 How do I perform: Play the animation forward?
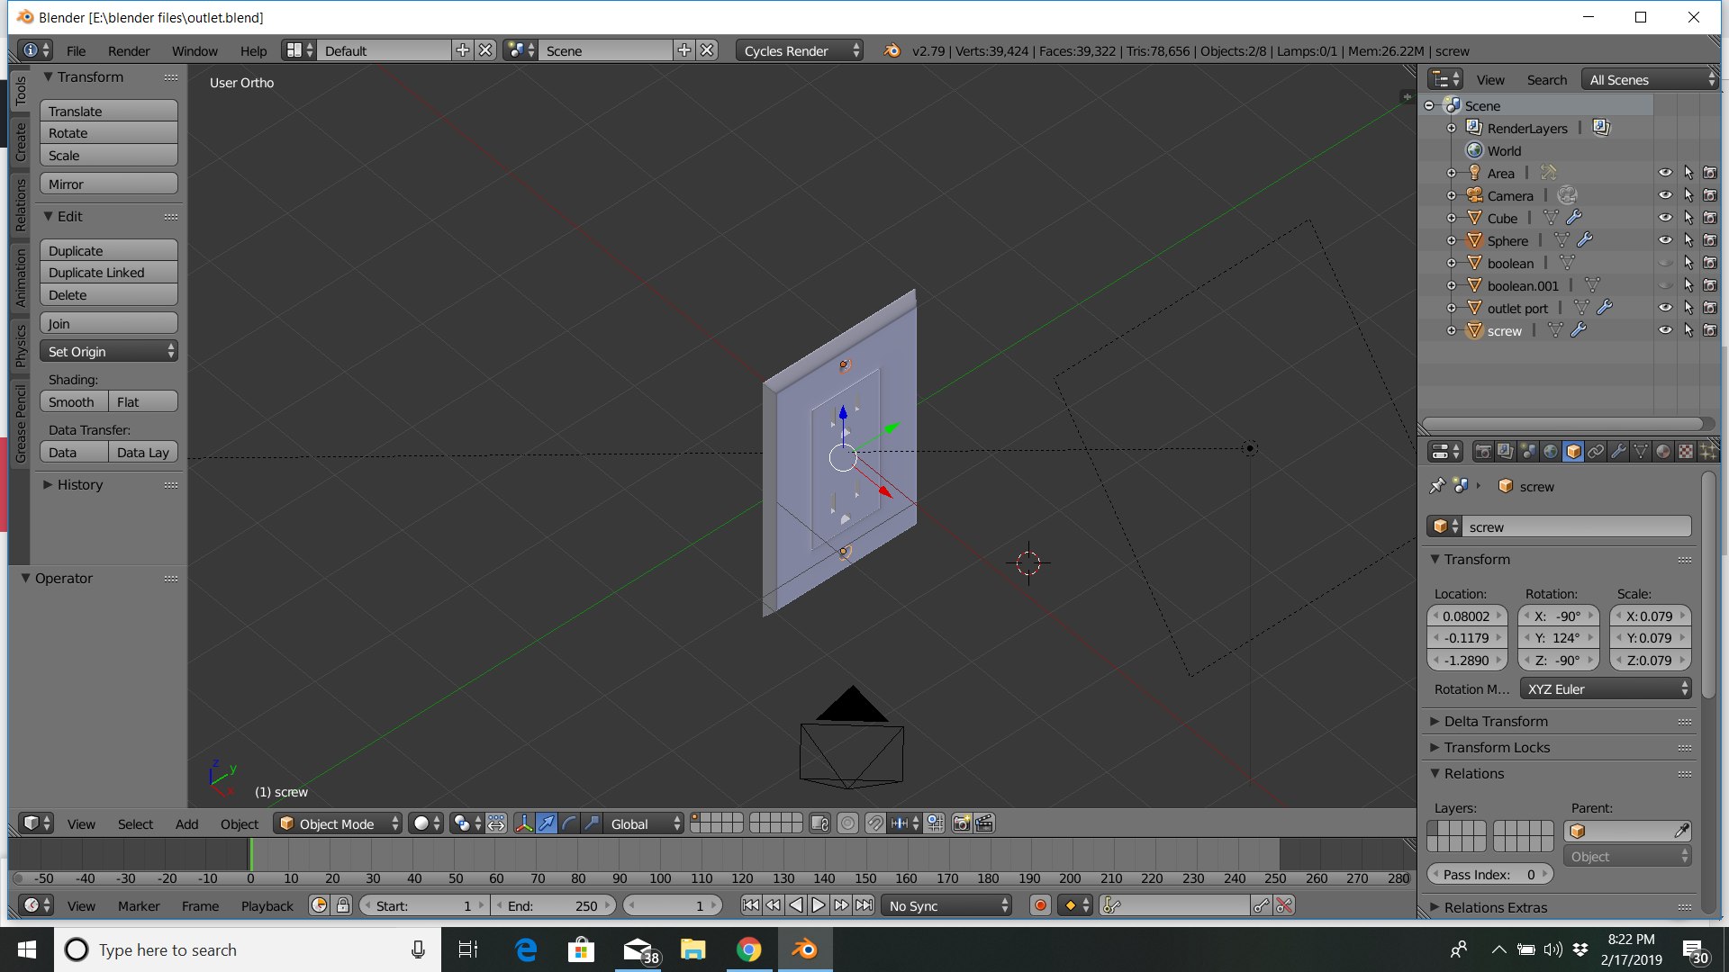click(x=819, y=905)
